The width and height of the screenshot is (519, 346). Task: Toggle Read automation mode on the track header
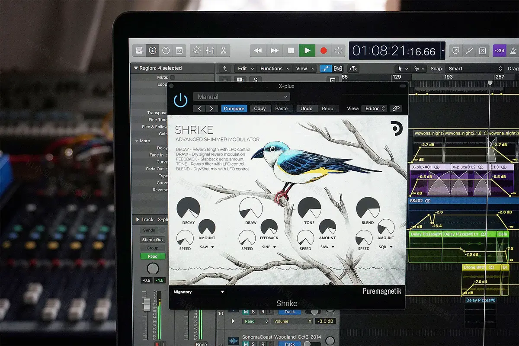pos(152,256)
